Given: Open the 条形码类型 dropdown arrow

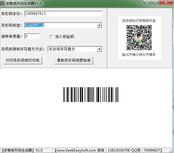Looking at the screenshot, I should [x=99, y=25].
